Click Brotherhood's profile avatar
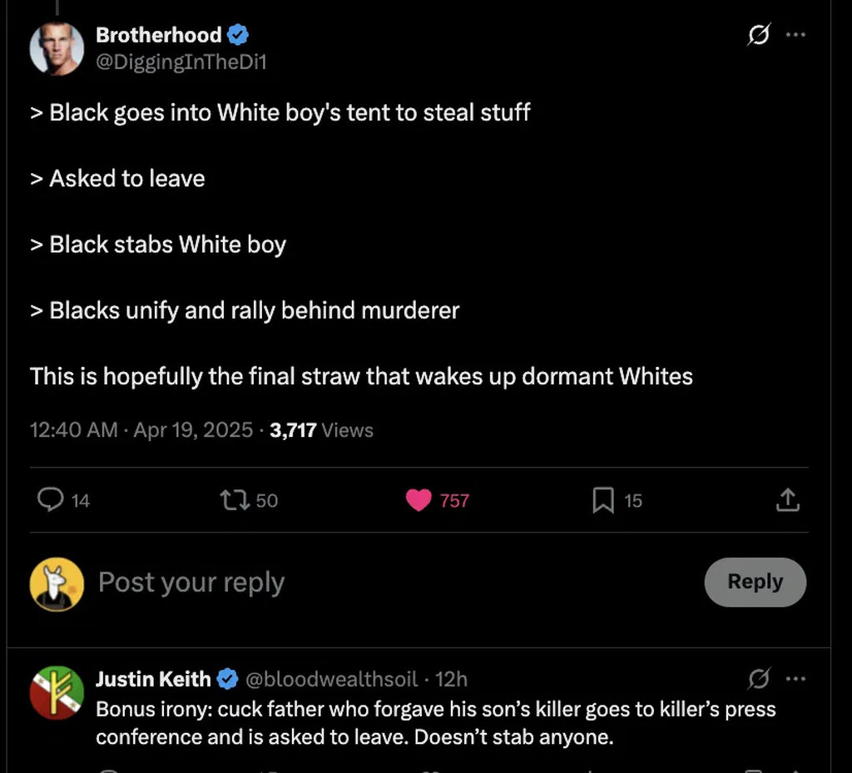 tap(57, 48)
